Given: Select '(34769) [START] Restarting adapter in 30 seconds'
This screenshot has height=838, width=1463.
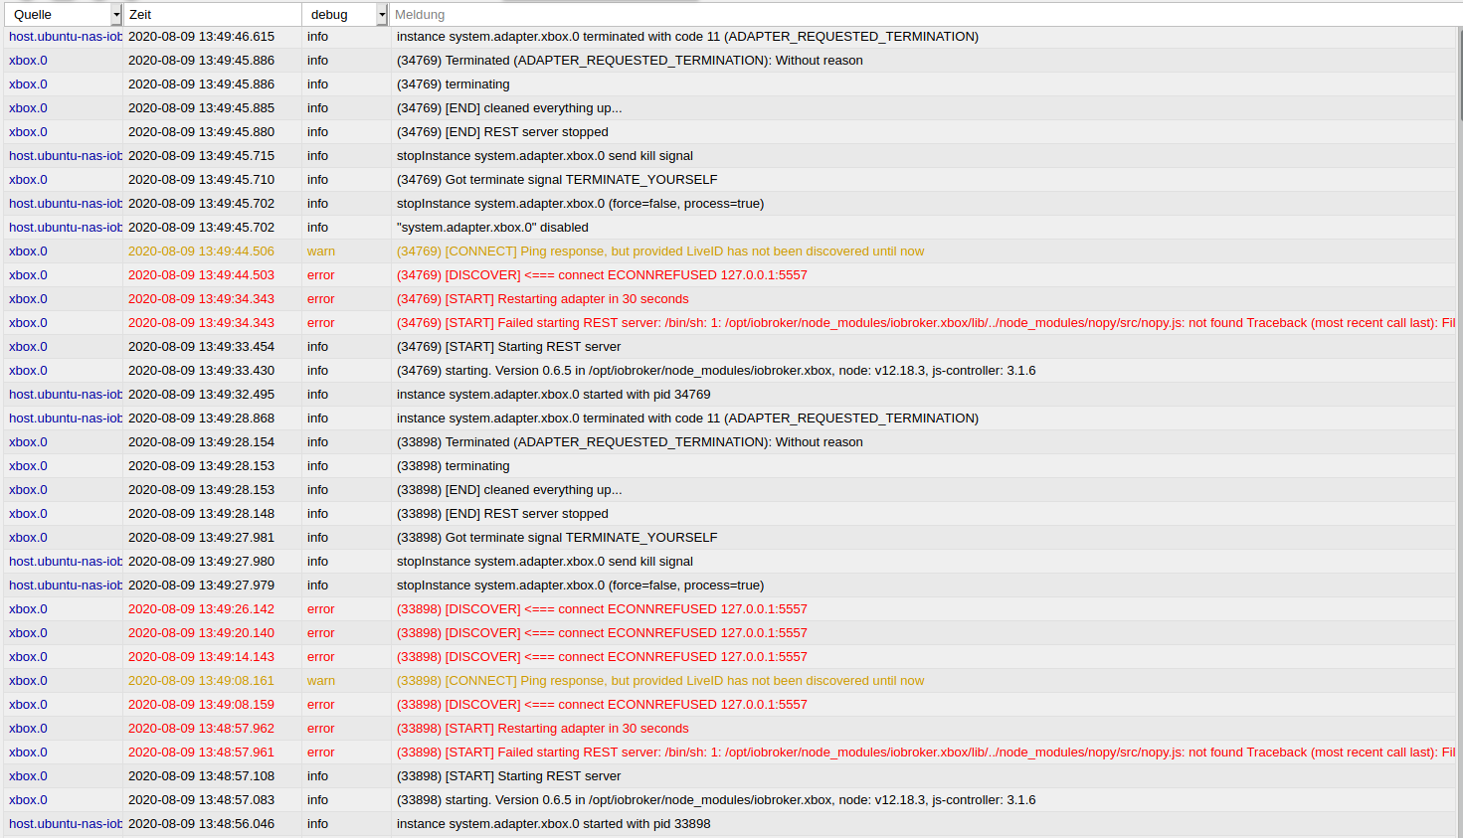Looking at the screenshot, I should (x=542, y=299).
